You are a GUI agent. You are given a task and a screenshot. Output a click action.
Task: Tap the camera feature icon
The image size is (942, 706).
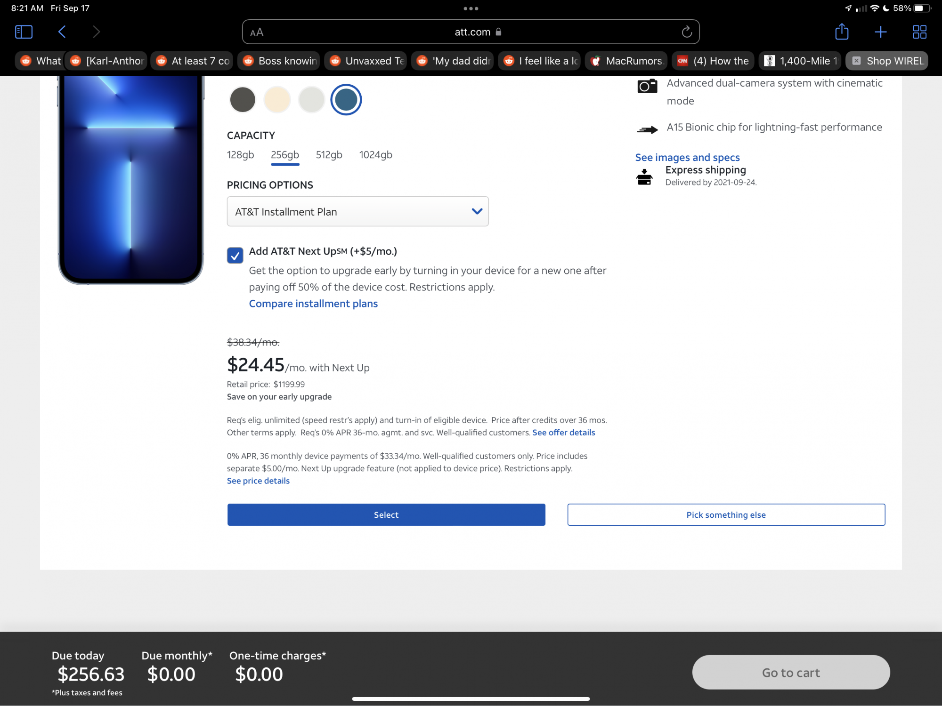click(x=647, y=86)
